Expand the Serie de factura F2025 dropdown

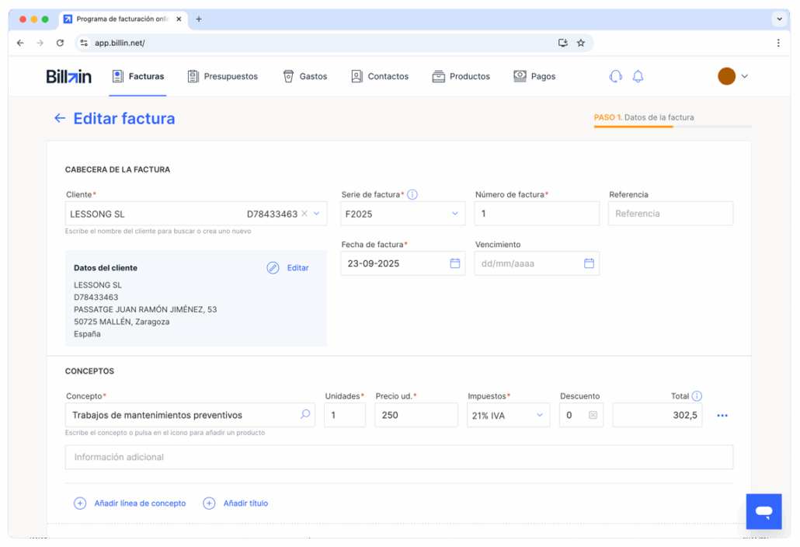454,214
